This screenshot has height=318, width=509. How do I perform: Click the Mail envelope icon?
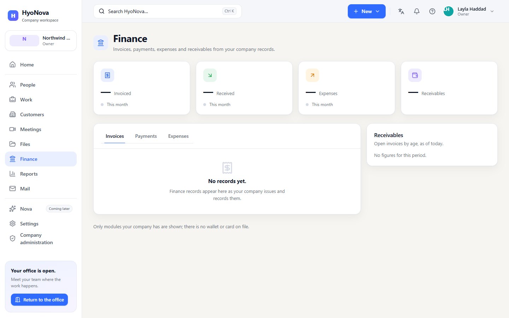13,189
